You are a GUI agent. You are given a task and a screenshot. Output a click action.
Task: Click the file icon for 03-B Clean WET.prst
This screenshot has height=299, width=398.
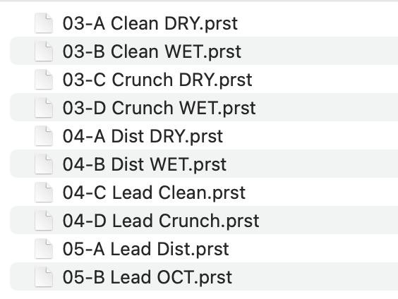coord(44,51)
